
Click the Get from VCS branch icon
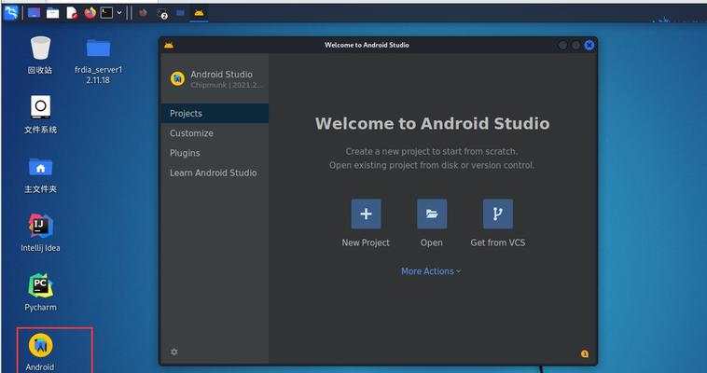498,214
